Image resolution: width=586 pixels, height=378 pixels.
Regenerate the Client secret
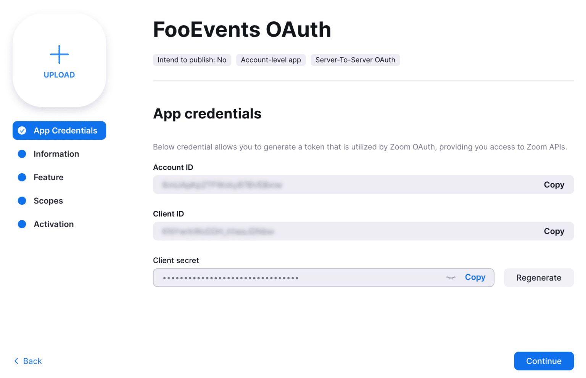point(538,278)
